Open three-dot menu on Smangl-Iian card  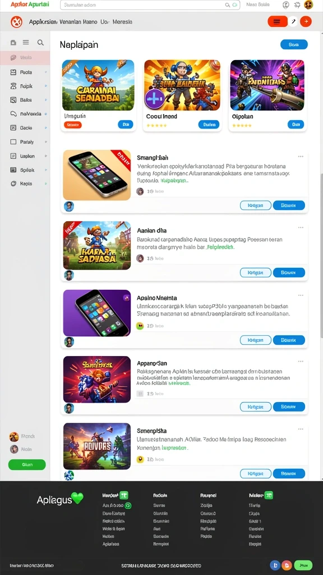tap(301, 157)
